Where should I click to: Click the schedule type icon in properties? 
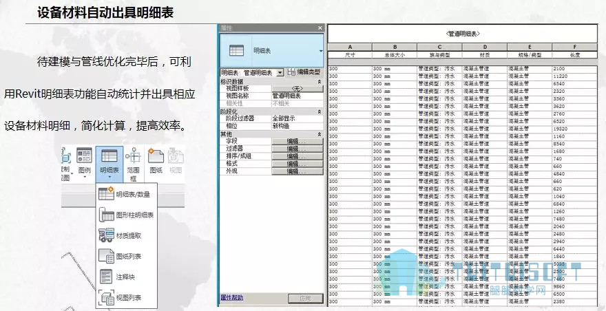coord(236,51)
